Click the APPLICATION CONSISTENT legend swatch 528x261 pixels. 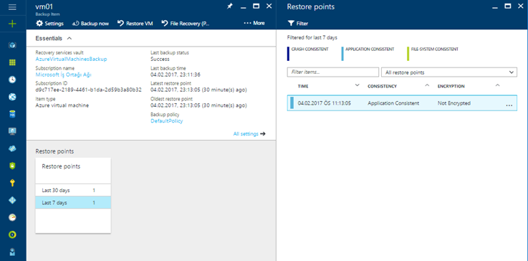[x=342, y=54]
